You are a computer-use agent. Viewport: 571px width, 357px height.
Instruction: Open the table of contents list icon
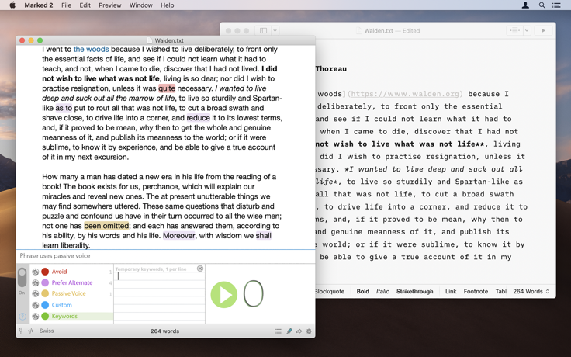(x=278, y=331)
